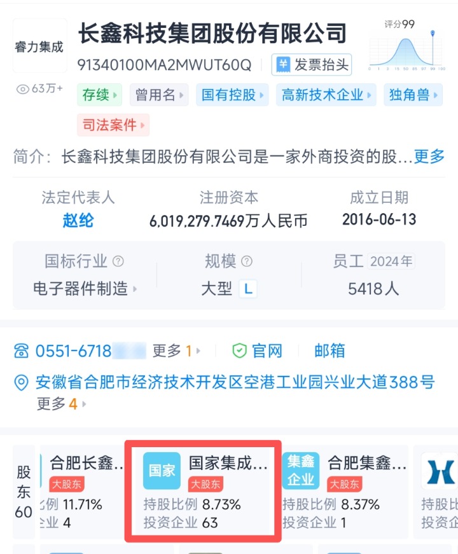
Task: Expand the 司法案件 tag
Action: [x=113, y=125]
